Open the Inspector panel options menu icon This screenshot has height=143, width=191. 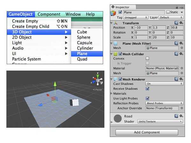tap(181, 8)
